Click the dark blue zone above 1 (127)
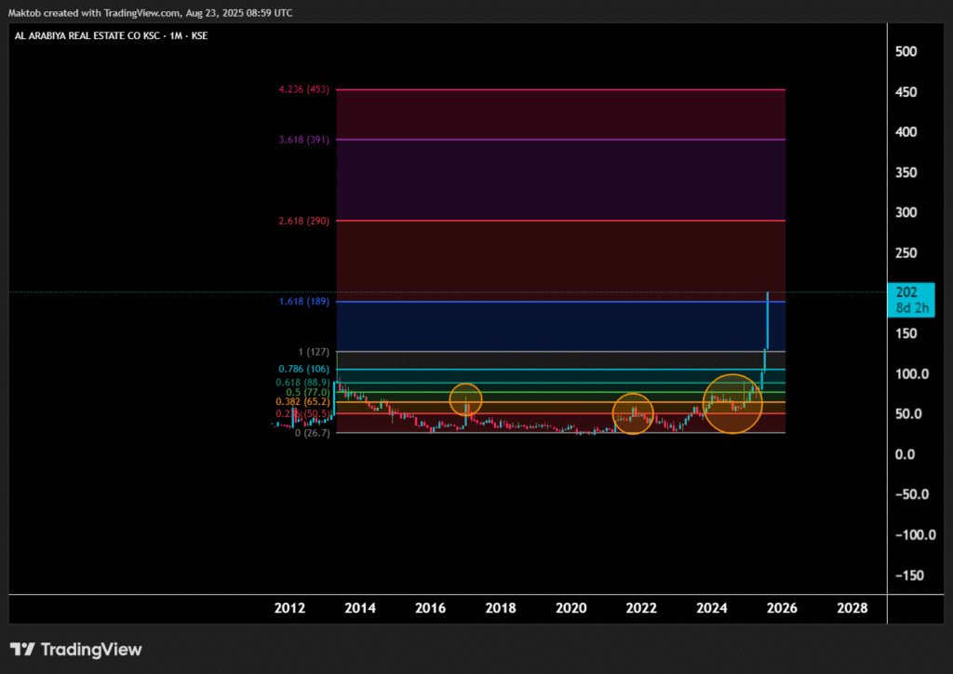This screenshot has width=953, height=674. [558, 326]
